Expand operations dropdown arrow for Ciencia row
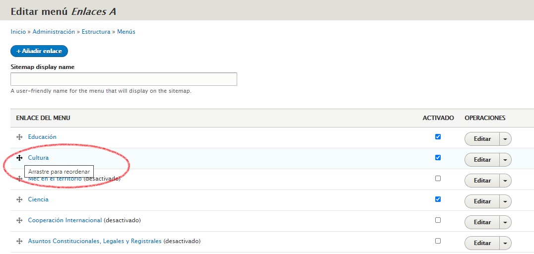The image size is (534, 254). (x=505, y=202)
